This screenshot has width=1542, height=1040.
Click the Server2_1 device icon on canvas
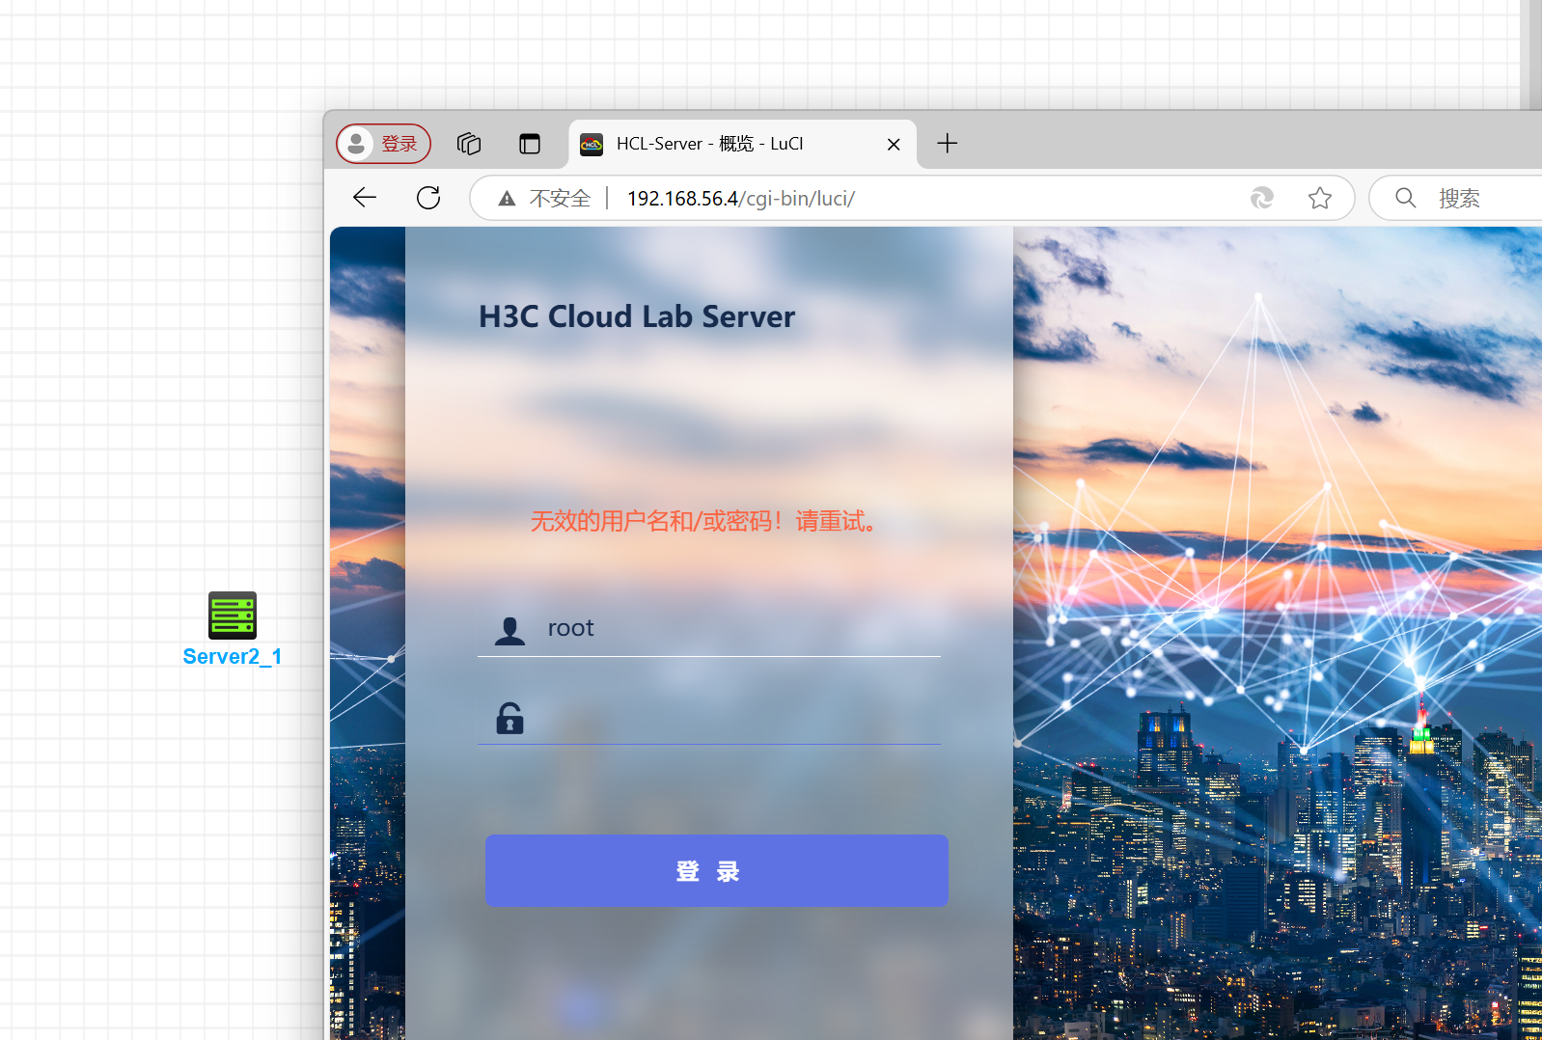click(233, 616)
